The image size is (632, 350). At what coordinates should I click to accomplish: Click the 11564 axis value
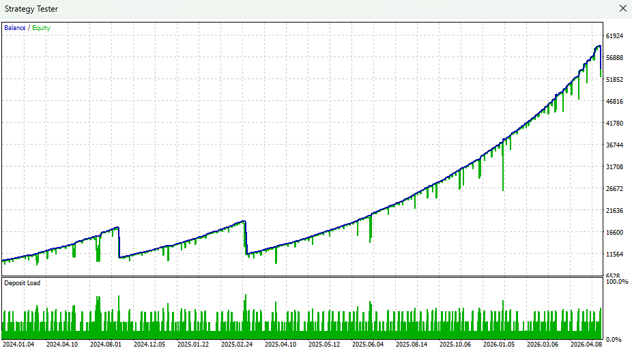tap(615, 254)
